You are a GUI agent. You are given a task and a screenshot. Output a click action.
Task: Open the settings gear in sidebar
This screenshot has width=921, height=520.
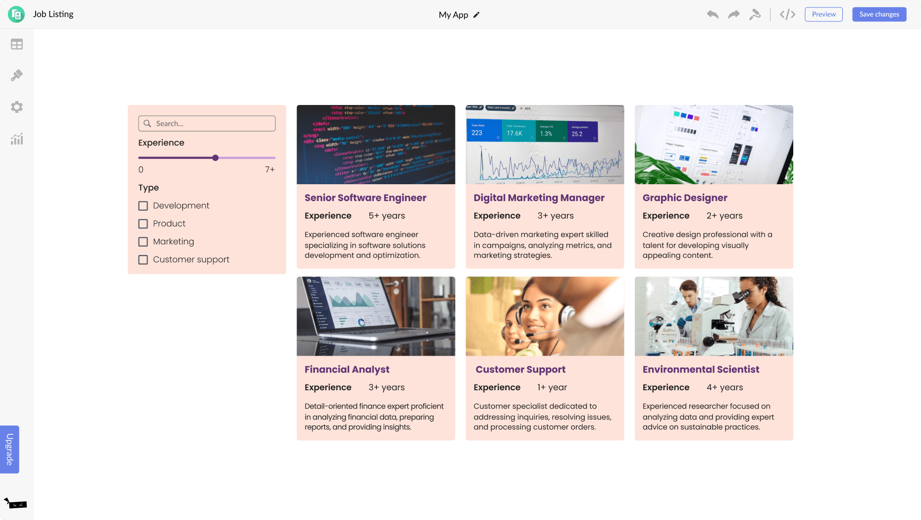17,107
